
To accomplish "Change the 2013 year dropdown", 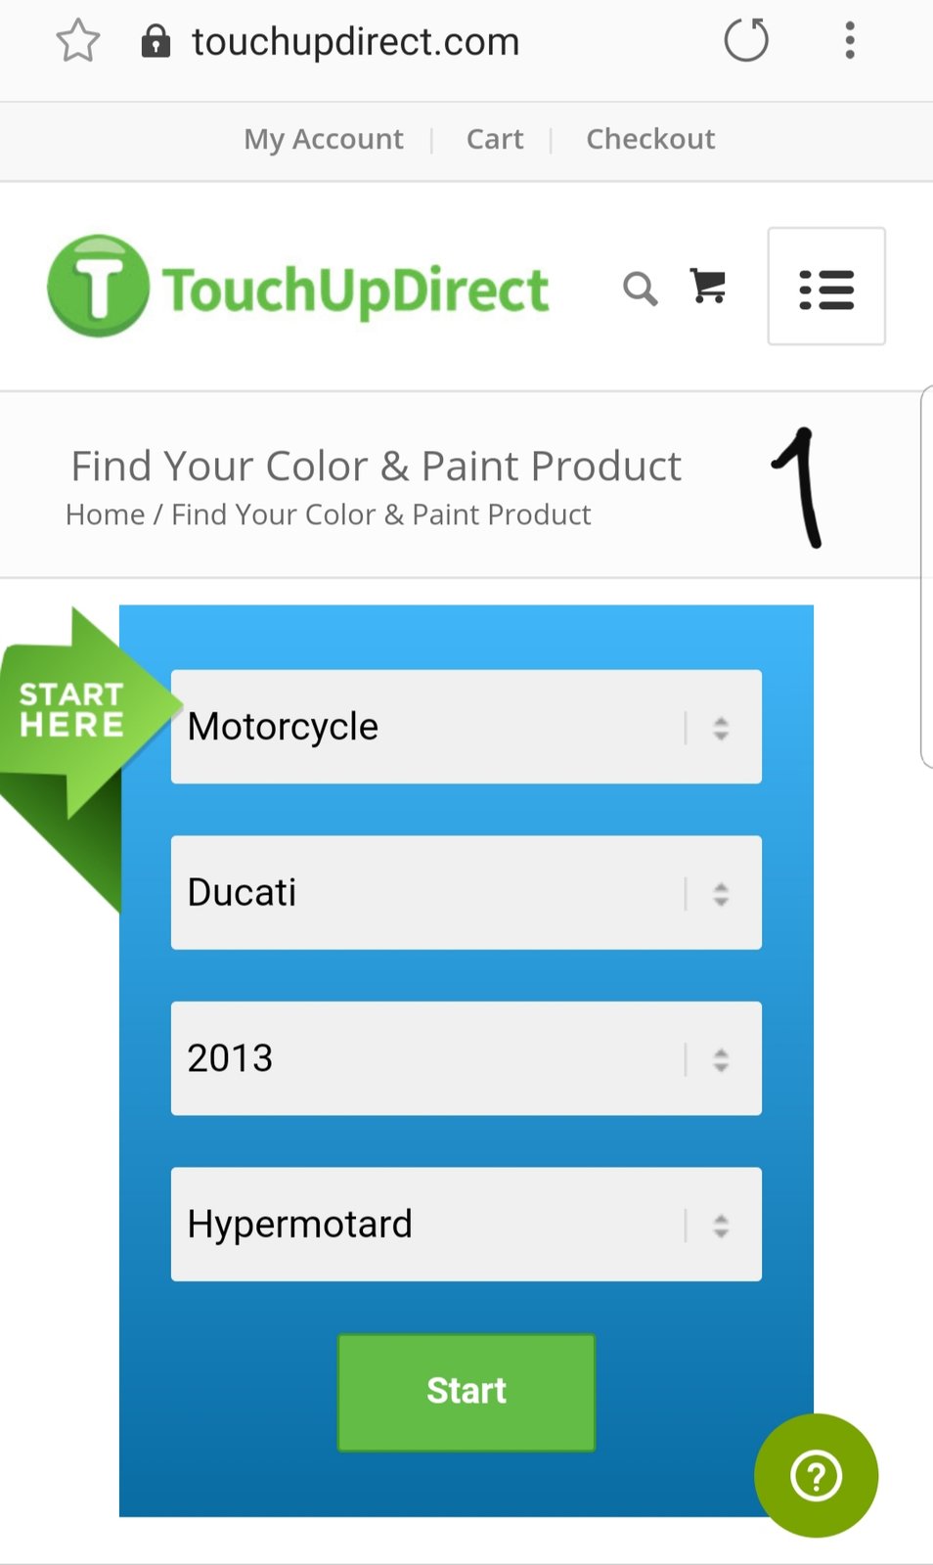I will pos(466,1058).
